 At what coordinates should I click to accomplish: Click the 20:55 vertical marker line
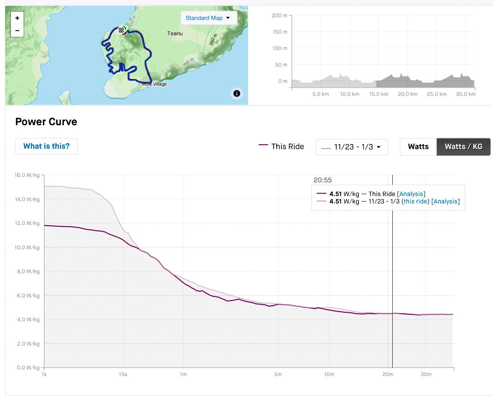[392, 274]
